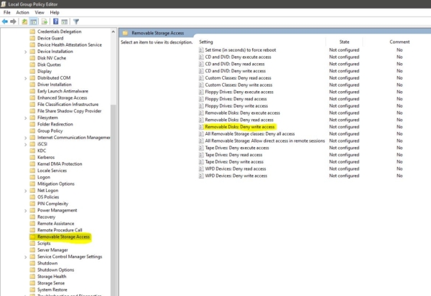
Task: Expand Internet Communication Management node
Action: point(25,138)
